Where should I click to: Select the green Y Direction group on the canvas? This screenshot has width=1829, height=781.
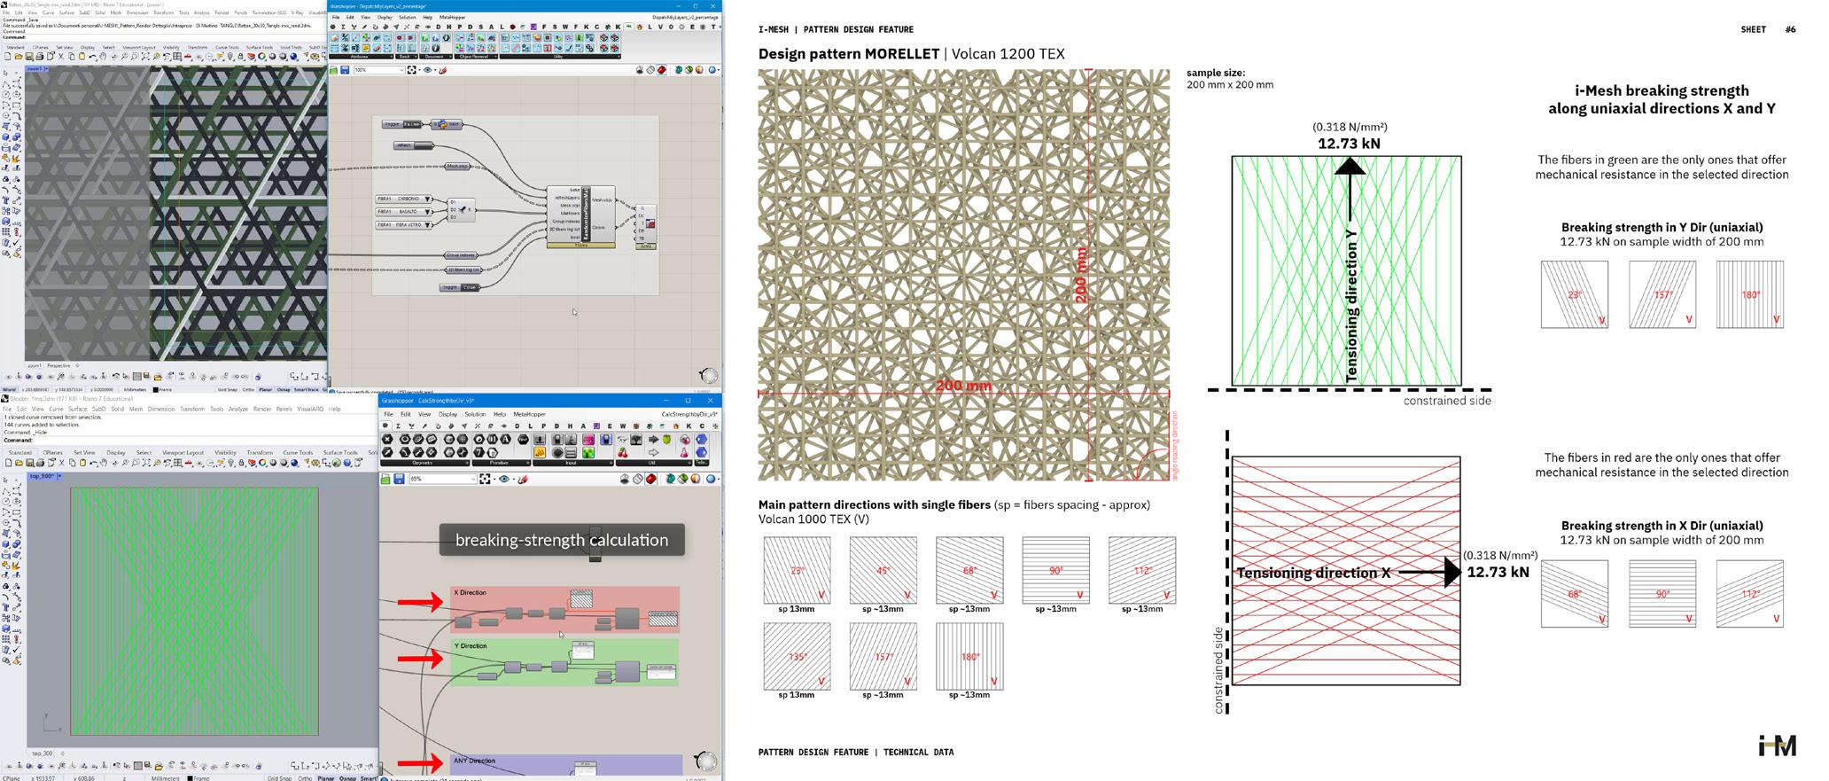pyautogui.click(x=564, y=662)
